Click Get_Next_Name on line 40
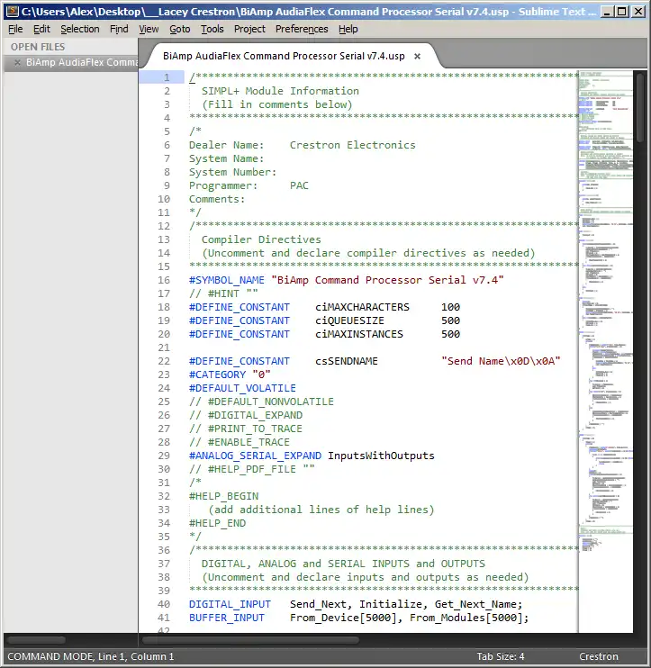This screenshot has width=651, height=668. coord(475,604)
